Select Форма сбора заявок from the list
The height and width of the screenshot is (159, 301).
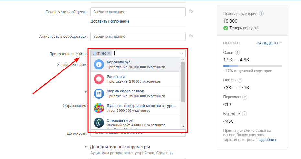coord(135,94)
